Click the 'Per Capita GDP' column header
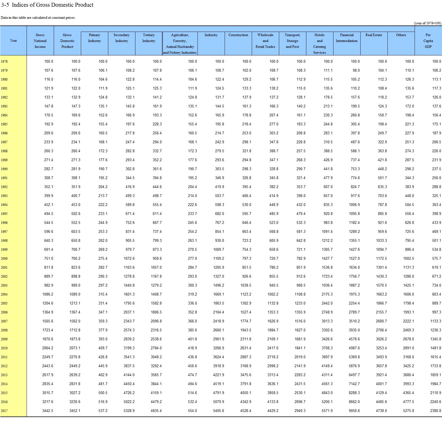 point(428,41)
